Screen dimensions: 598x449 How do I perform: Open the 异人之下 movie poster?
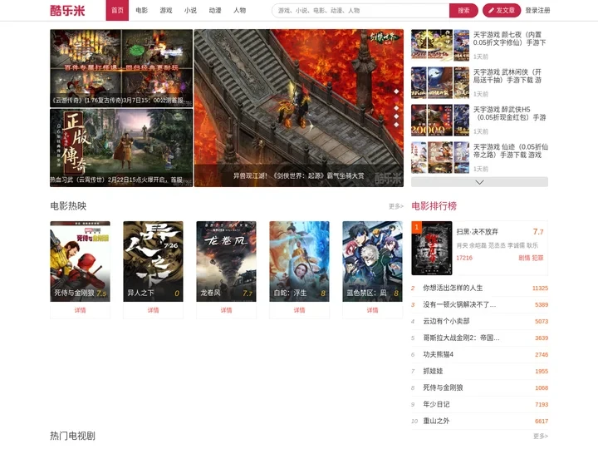(153, 262)
